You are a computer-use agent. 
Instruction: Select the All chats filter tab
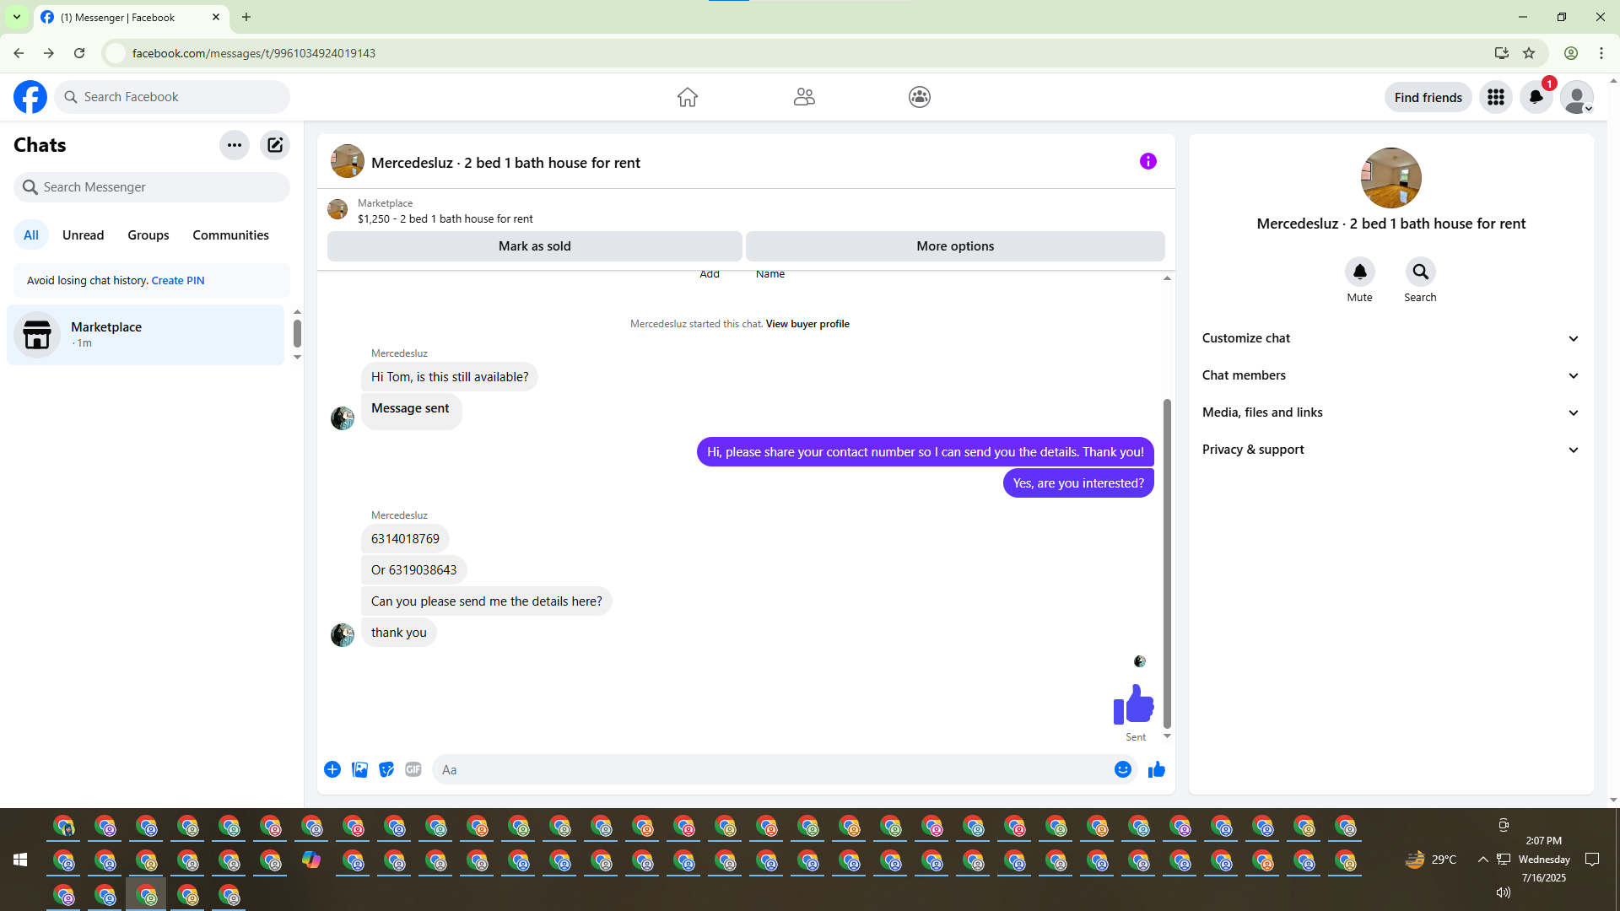click(x=31, y=235)
